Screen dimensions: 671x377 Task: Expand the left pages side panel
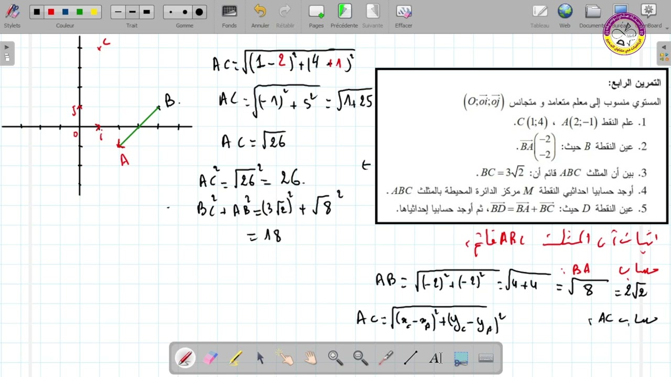point(7,53)
